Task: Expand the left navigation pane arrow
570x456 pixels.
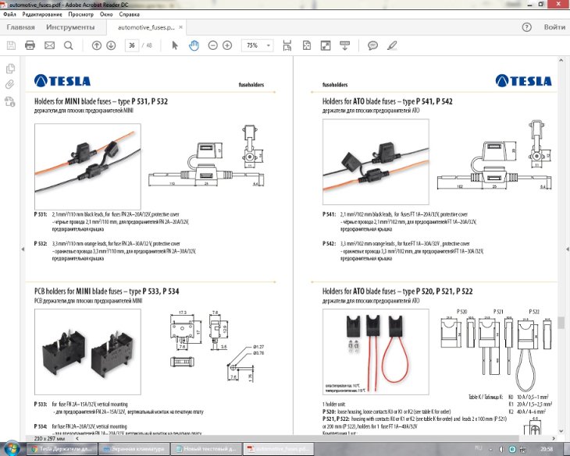Action: click(23, 249)
